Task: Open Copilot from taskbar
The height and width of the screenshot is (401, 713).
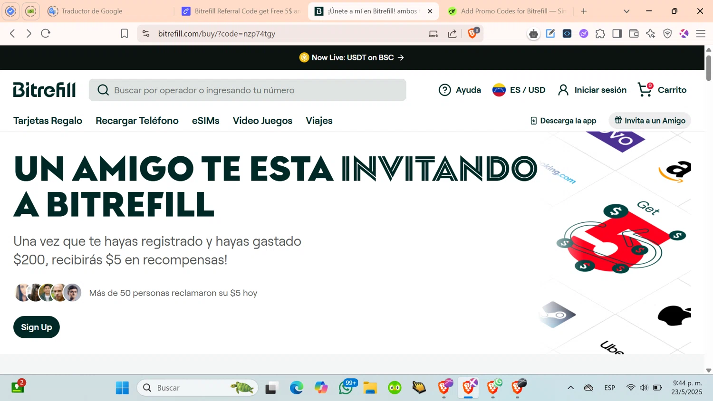Action: click(321, 388)
